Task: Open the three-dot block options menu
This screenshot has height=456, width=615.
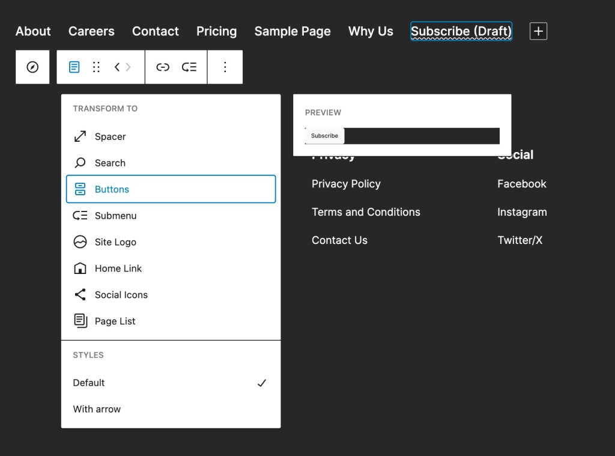Action: pyautogui.click(x=225, y=67)
